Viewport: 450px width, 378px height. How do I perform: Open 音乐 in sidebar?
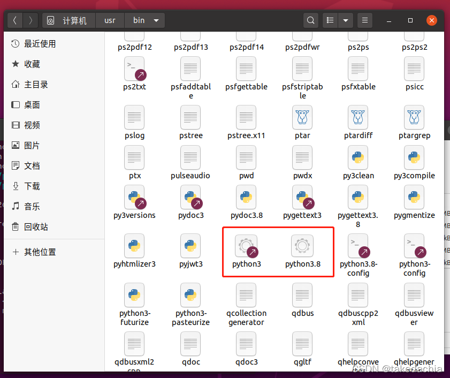click(x=54, y=207)
